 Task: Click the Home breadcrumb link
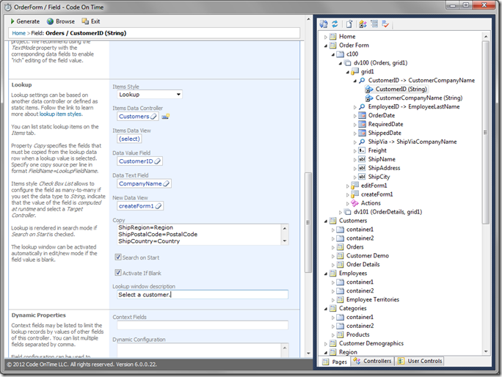point(20,33)
